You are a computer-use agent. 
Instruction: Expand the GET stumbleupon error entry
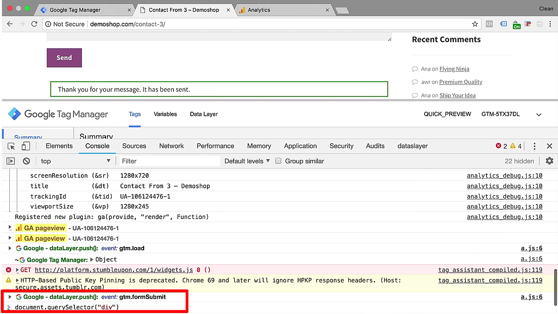coord(18,270)
